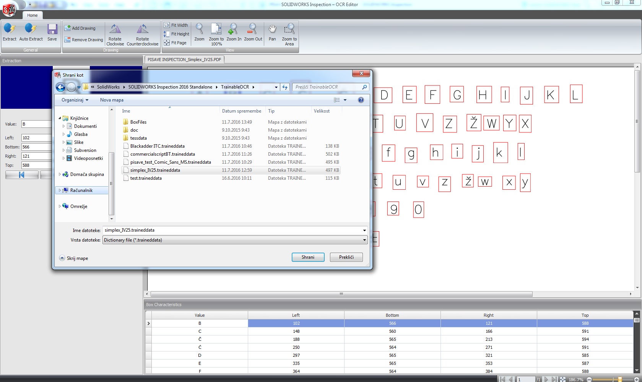The width and height of the screenshot is (642, 382).
Task: Expand the Računalnik tree node
Action: click(60, 190)
